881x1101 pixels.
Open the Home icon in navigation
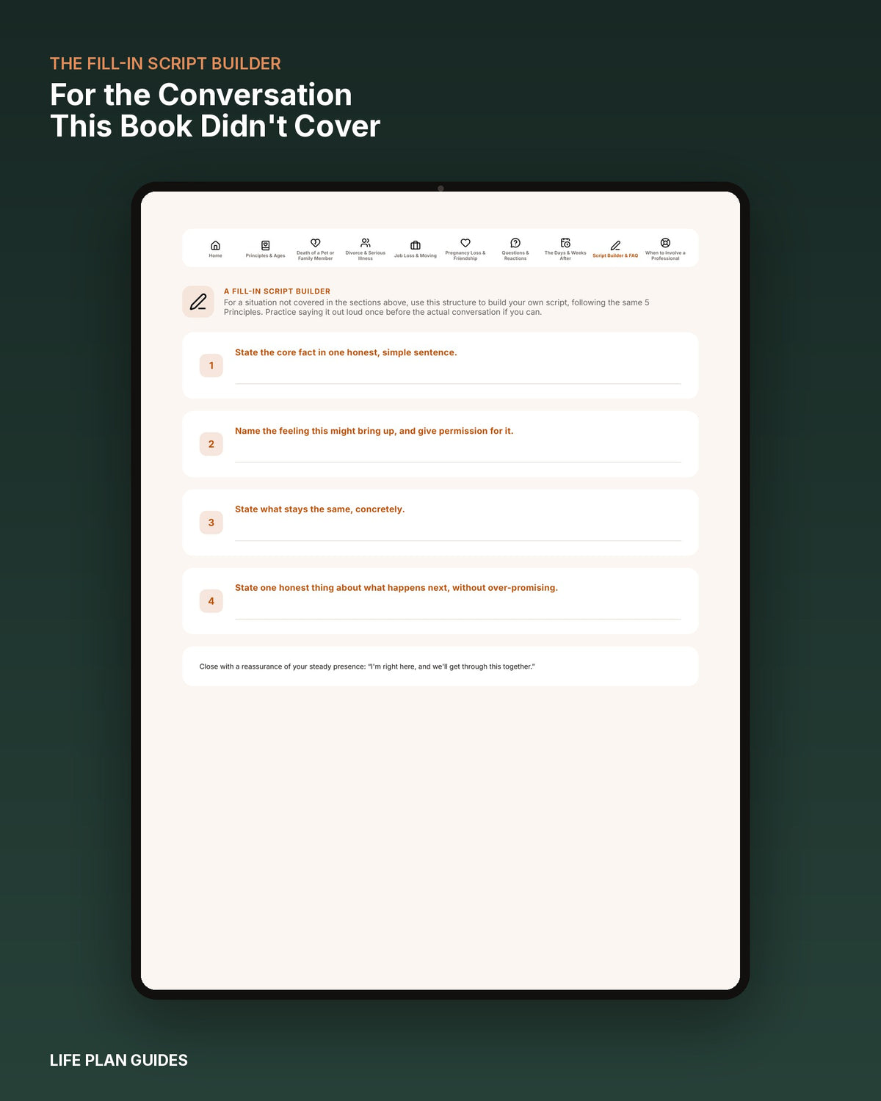click(x=215, y=245)
